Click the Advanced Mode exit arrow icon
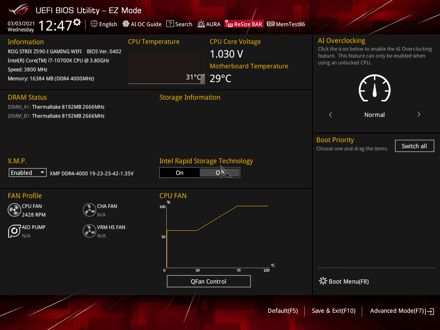440x330 pixels. pos(430,311)
